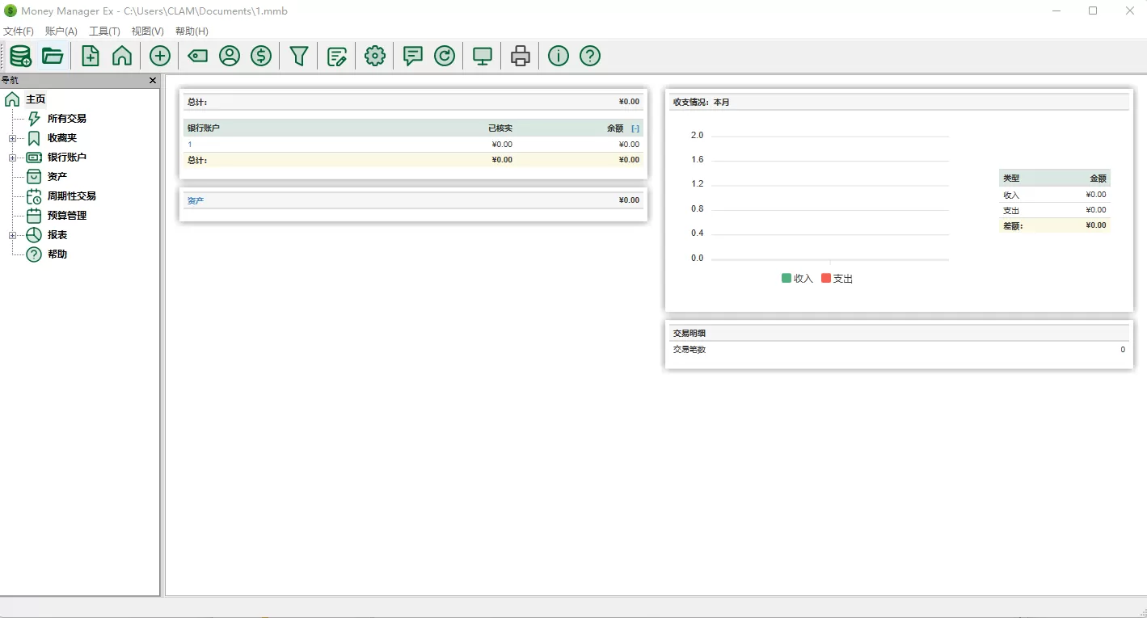Expand the 收藏夹 tree node

coord(11,137)
